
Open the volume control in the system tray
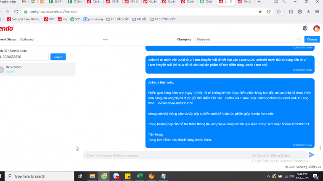tap(291, 176)
